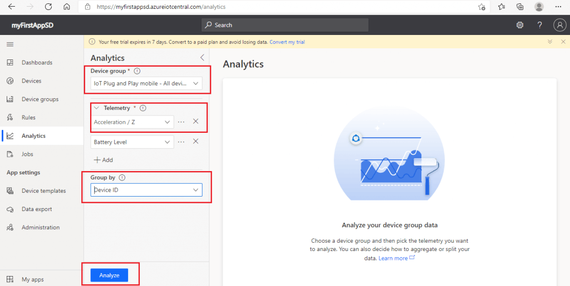Click the myFirstAppSD app title
Screen dimensions: 570x286
[x=32, y=25]
